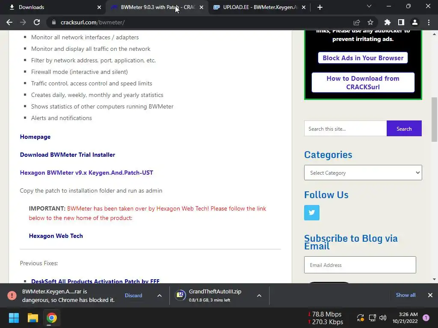Click the Categories heading

328,155
